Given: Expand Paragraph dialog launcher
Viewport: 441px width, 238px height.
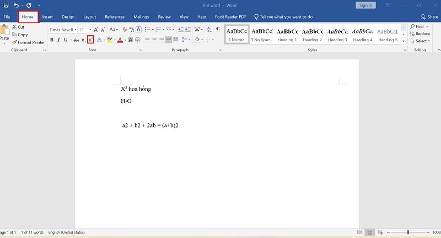Looking at the screenshot, I should pyautogui.click(x=220, y=50).
